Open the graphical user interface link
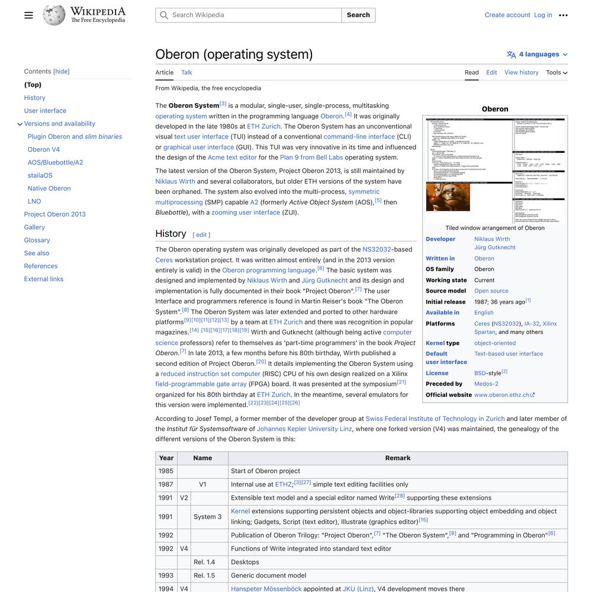592x592 pixels. click(198, 147)
